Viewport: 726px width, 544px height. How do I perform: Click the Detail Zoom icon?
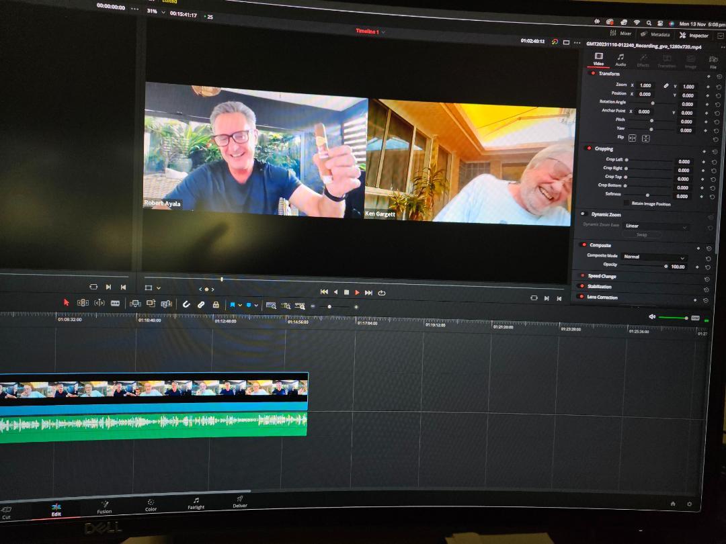[286, 306]
